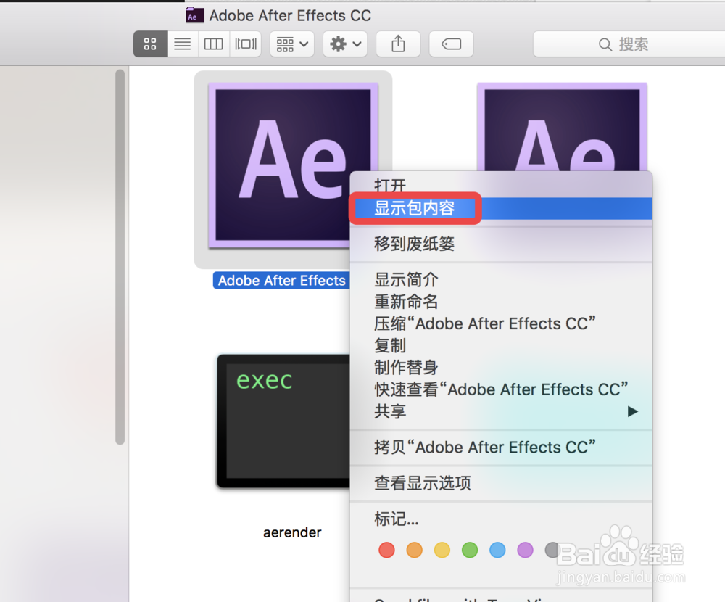Choose 复制 in the context menu

pyautogui.click(x=501, y=346)
